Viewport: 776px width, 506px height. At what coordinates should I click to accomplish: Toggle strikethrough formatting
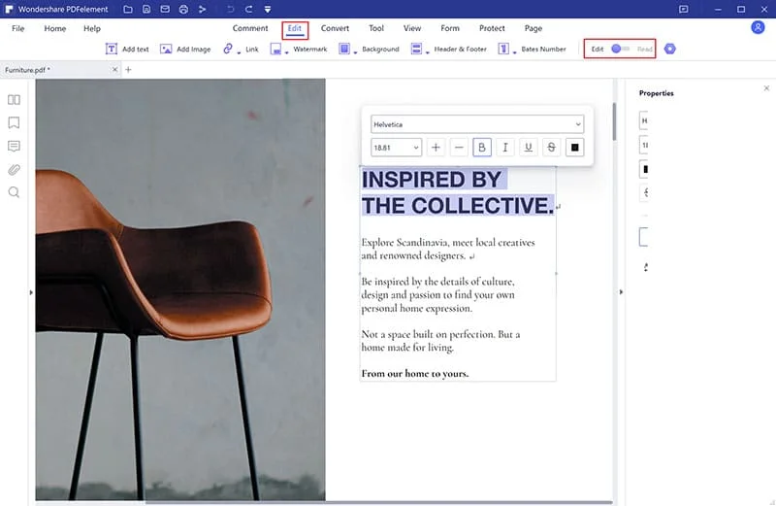pos(551,148)
